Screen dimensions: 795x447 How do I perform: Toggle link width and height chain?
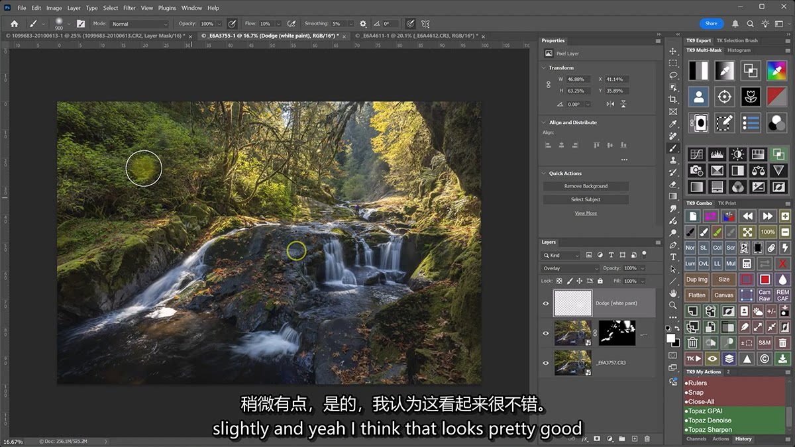pos(548,85)
